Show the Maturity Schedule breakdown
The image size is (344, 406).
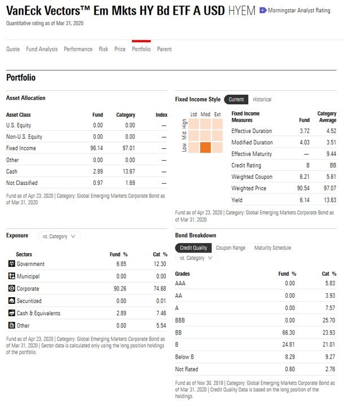pyautogui.click(x=272, y=248)
